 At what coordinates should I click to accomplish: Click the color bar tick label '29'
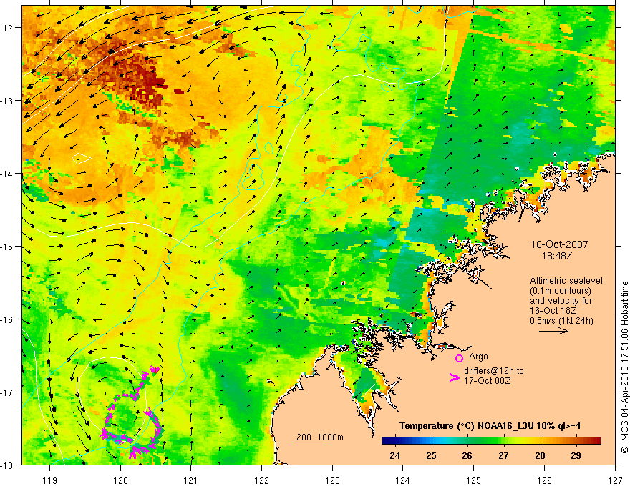click(576, 455)
